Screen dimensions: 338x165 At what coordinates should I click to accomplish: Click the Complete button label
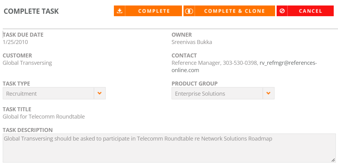(154, 11)
